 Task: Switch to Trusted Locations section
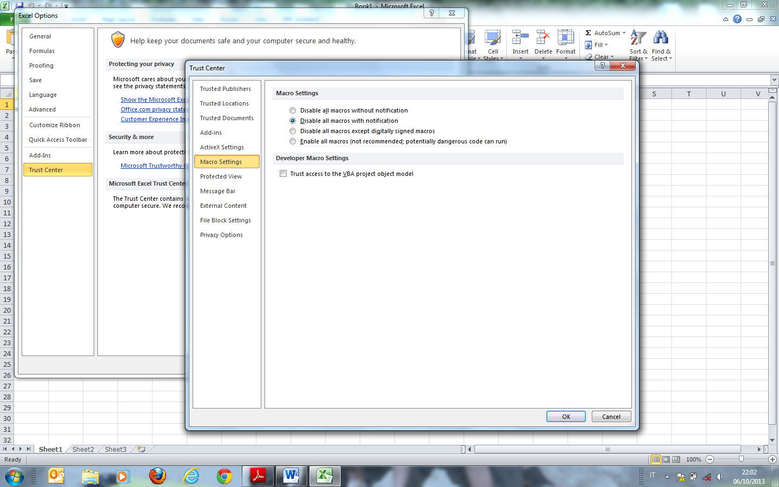[x=225, y=103]
